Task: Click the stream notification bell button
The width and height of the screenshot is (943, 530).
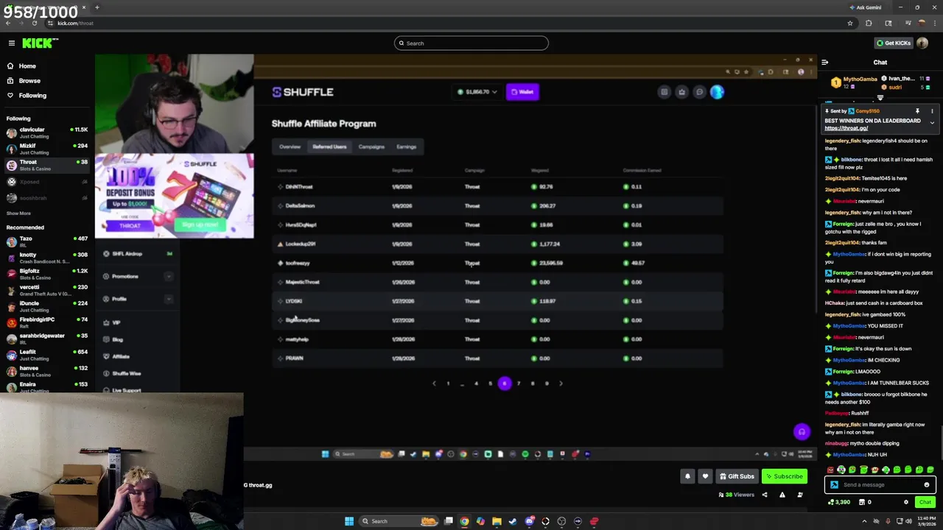Action: click(x=687, y=476)
